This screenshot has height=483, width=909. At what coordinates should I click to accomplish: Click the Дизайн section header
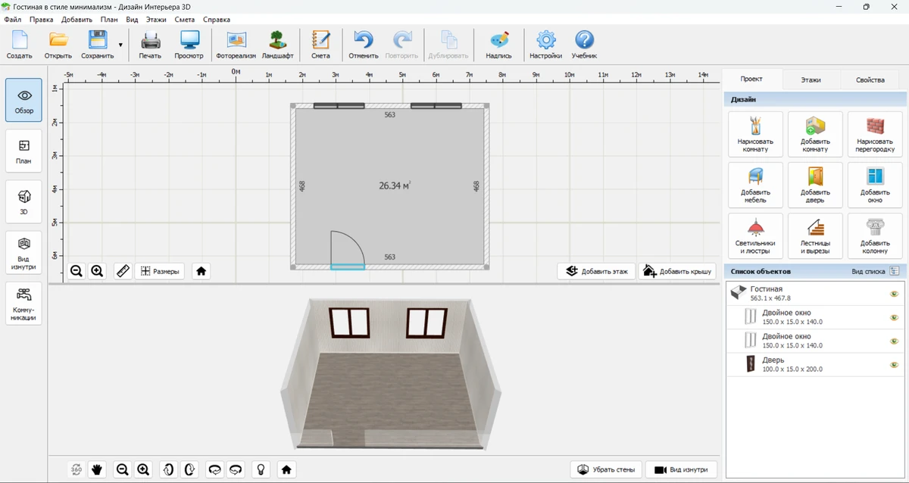814,99
